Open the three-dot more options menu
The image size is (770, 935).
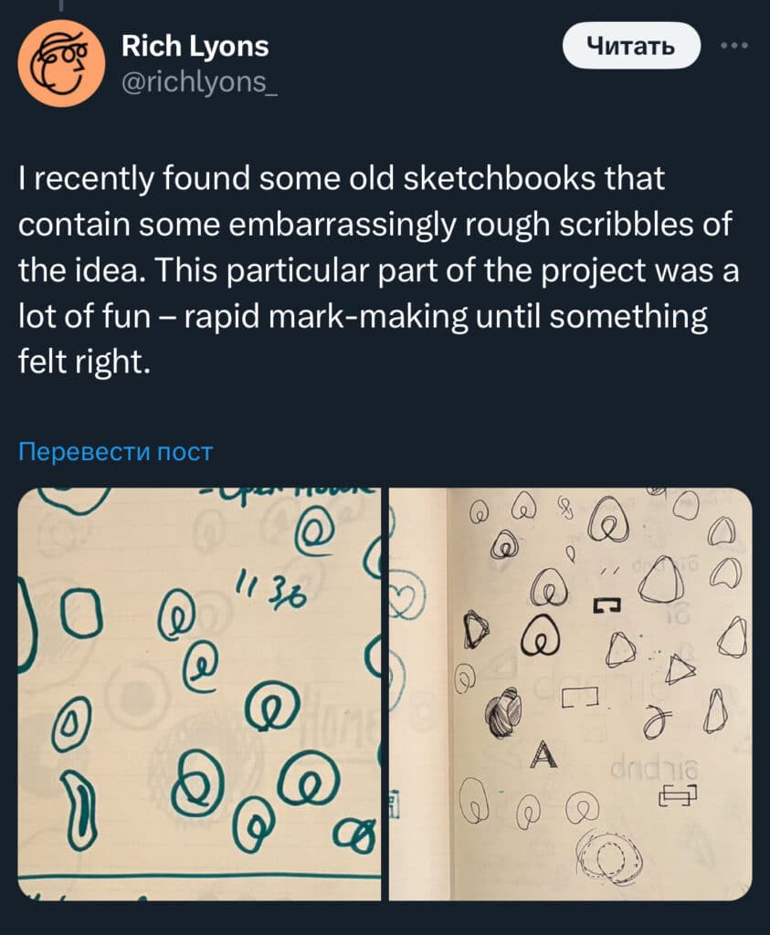point(734,46)
